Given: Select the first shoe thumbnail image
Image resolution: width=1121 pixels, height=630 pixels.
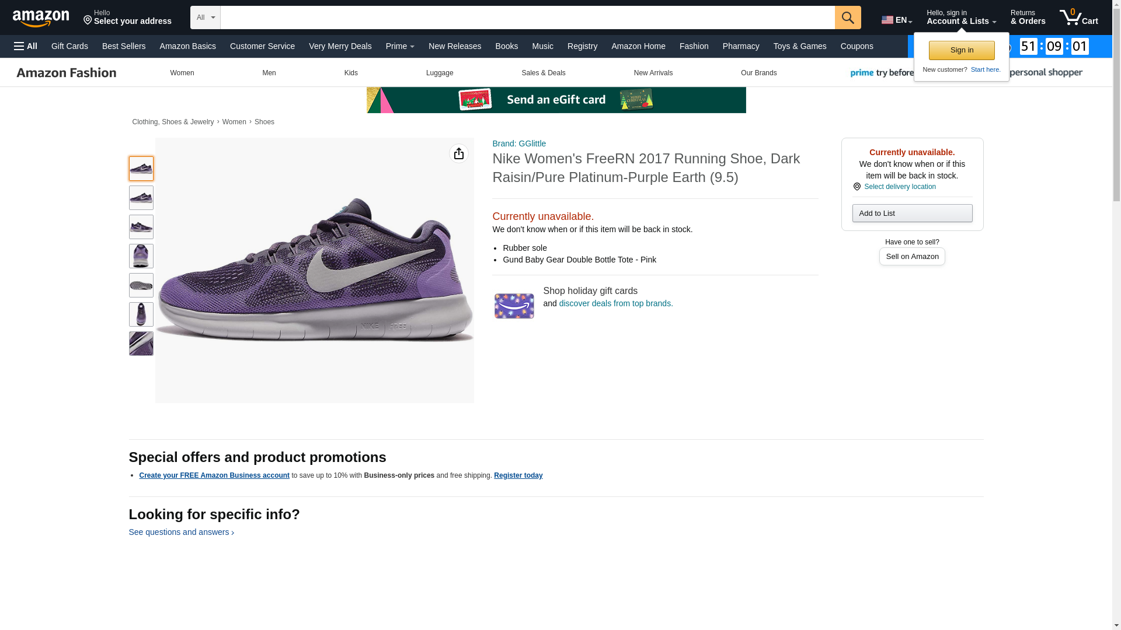Looking at the screenshot, I should [141, 169].
